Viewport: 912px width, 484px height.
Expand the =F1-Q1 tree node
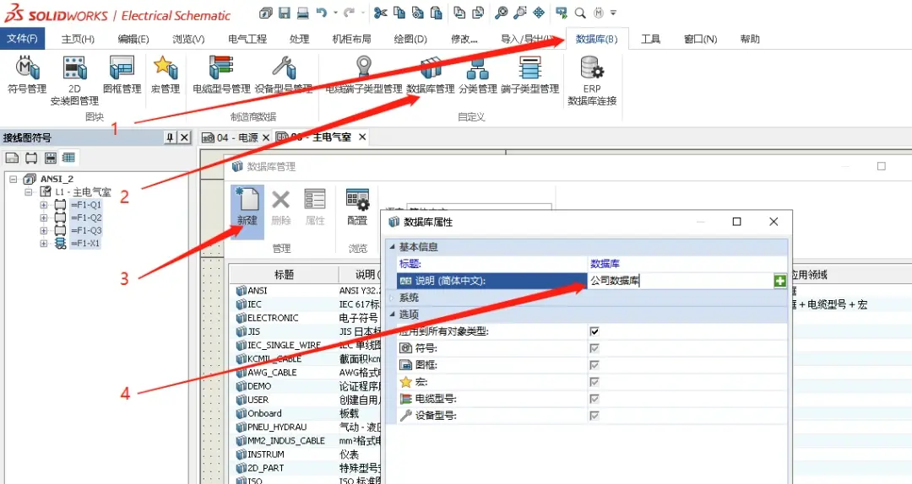click(x=44, y=205)
